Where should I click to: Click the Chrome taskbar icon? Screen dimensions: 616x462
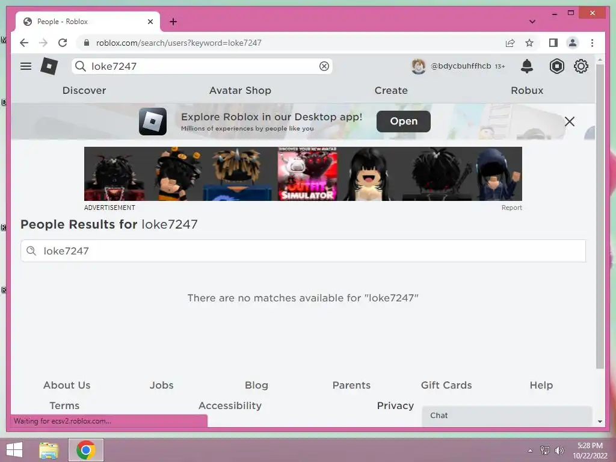point(86,450)
